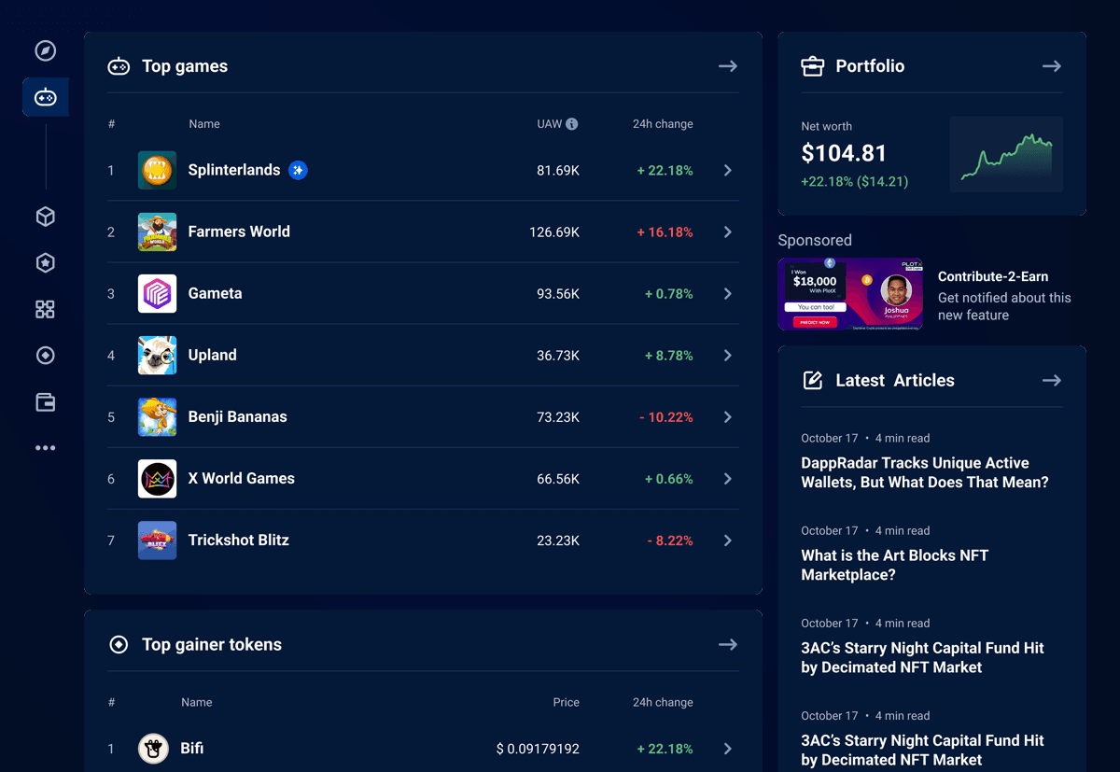Open the Upland game name
The height and width of the screenshot is (772, 1120).
click(212, 355)
